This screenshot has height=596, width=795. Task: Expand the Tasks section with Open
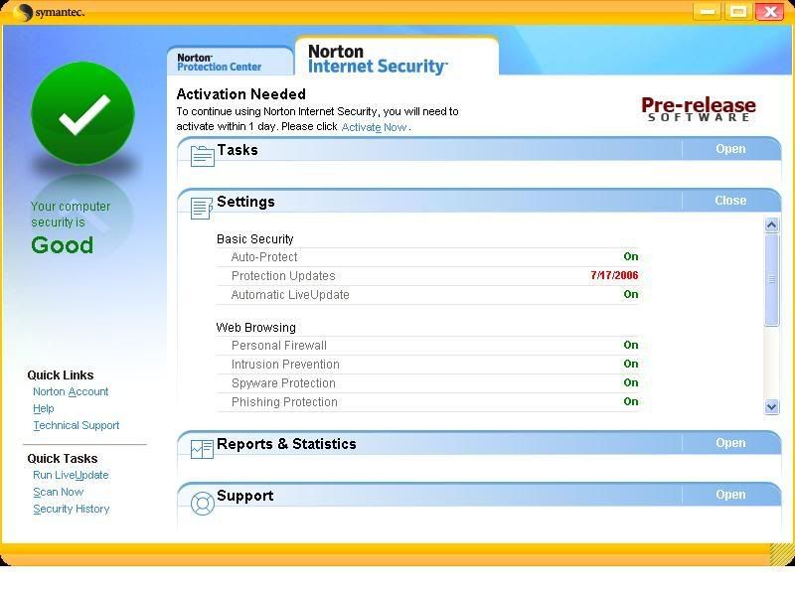[x=730, y=149]
